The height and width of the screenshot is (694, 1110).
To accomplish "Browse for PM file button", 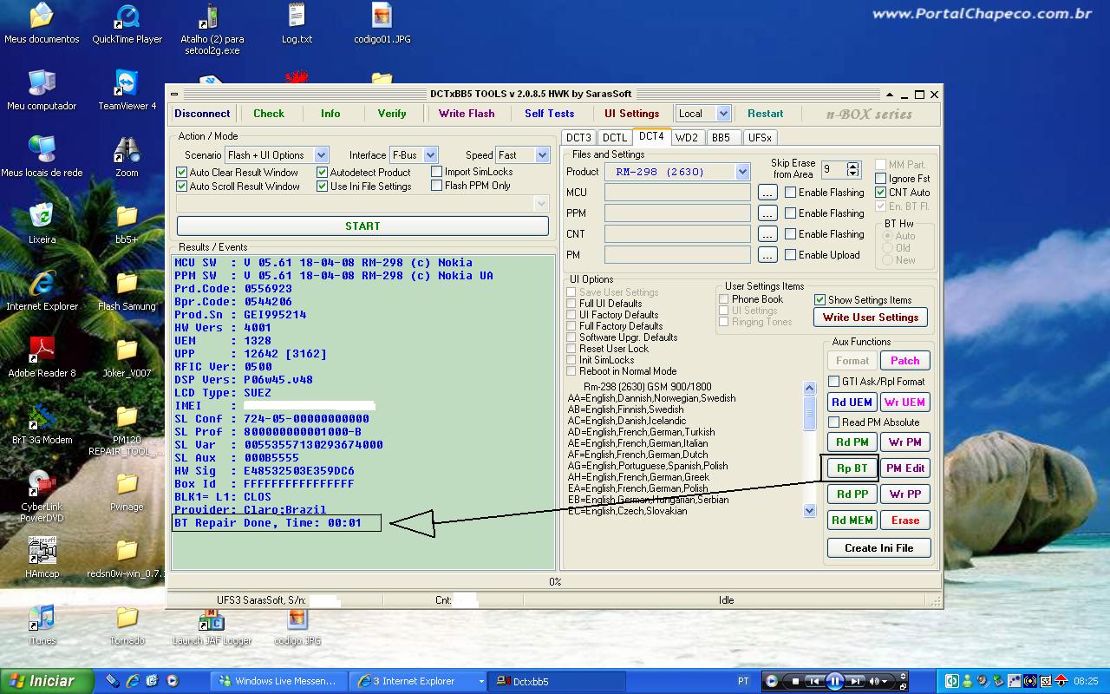I will click(x=767, y=255).
